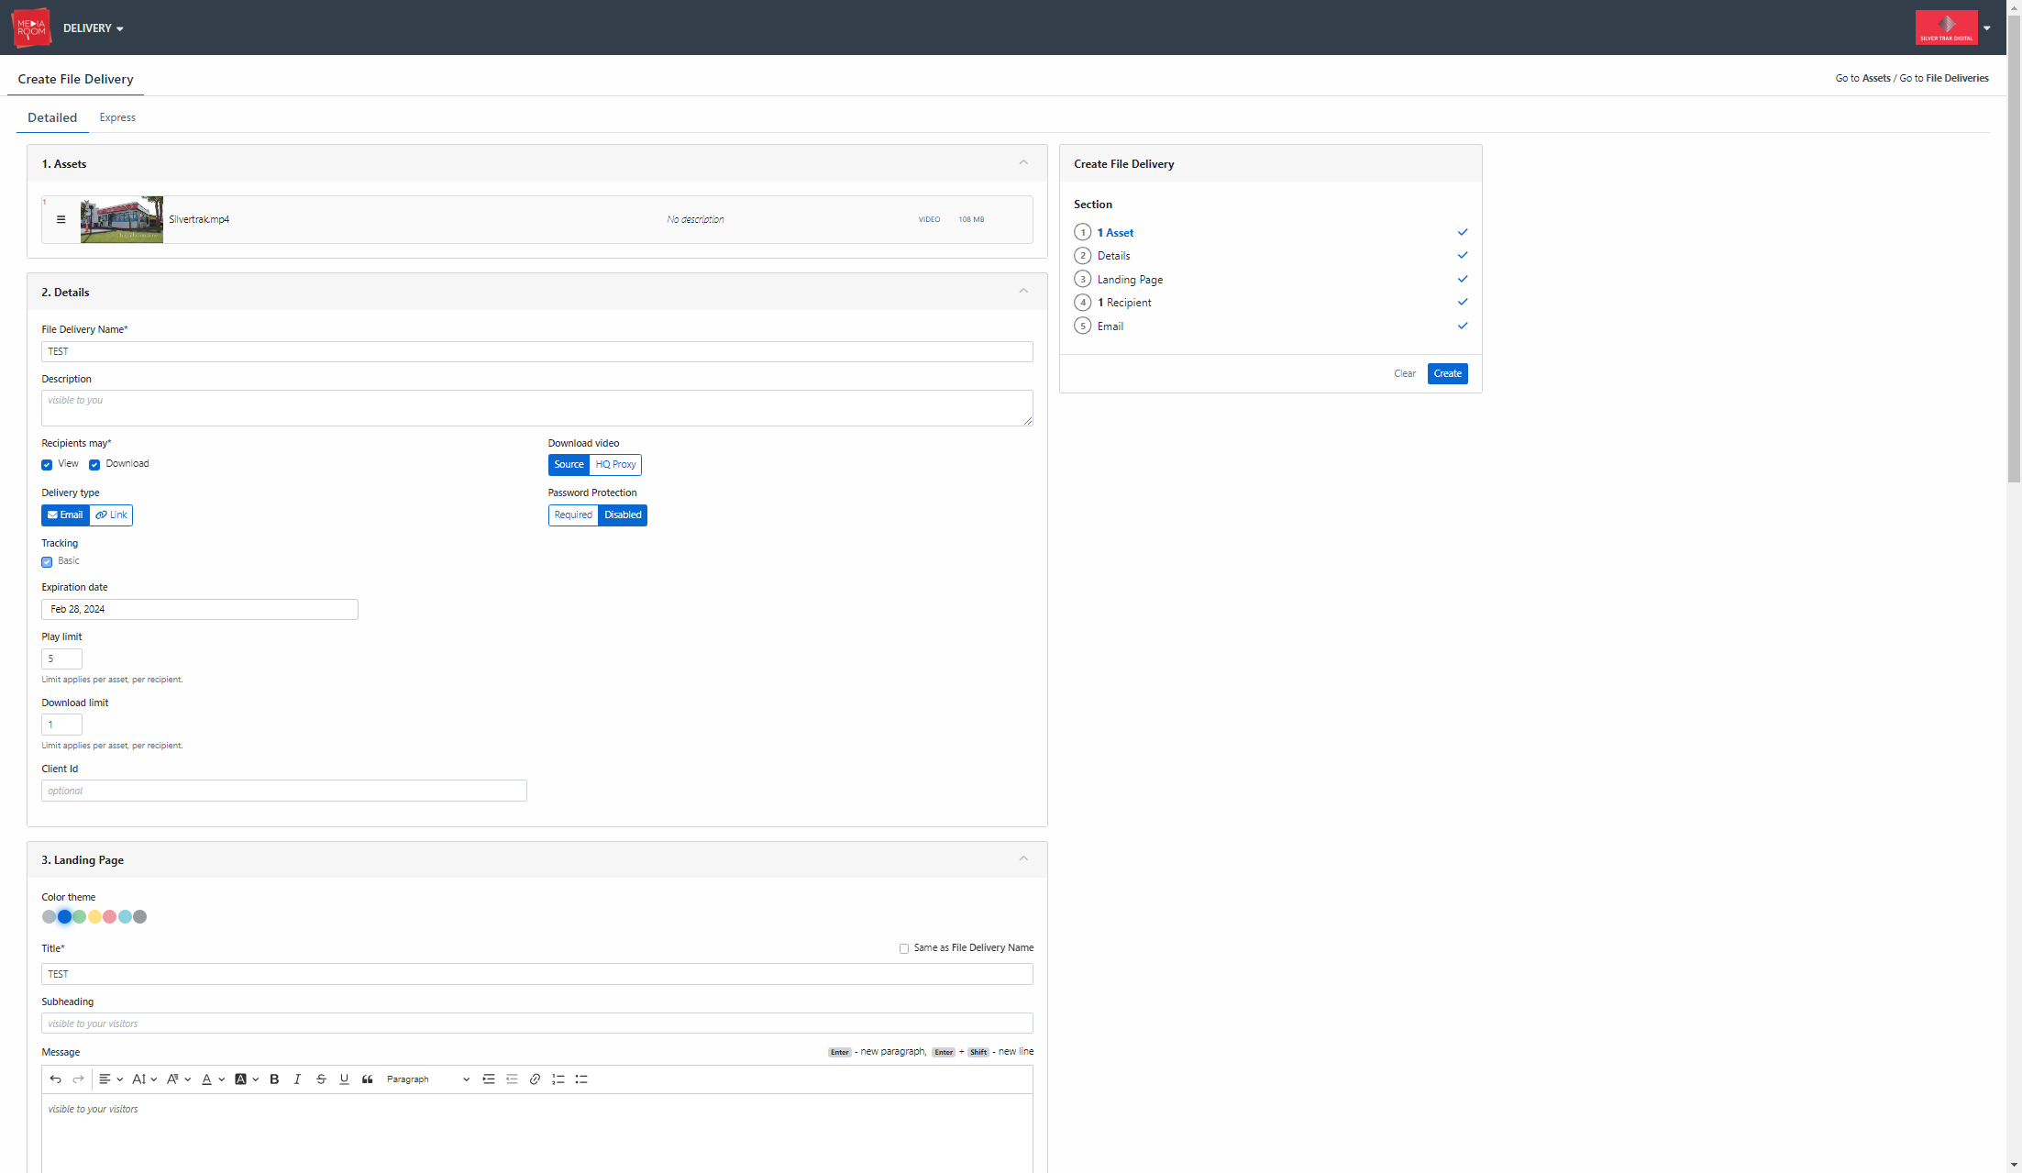Toggle bold formatting in message editor

click(x=274, y=1079)
